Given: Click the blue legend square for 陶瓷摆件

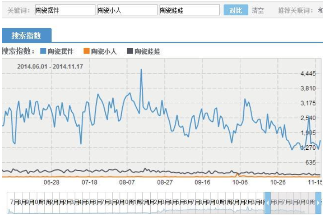Looking at the screenshot, I should (x=43, y=51).
